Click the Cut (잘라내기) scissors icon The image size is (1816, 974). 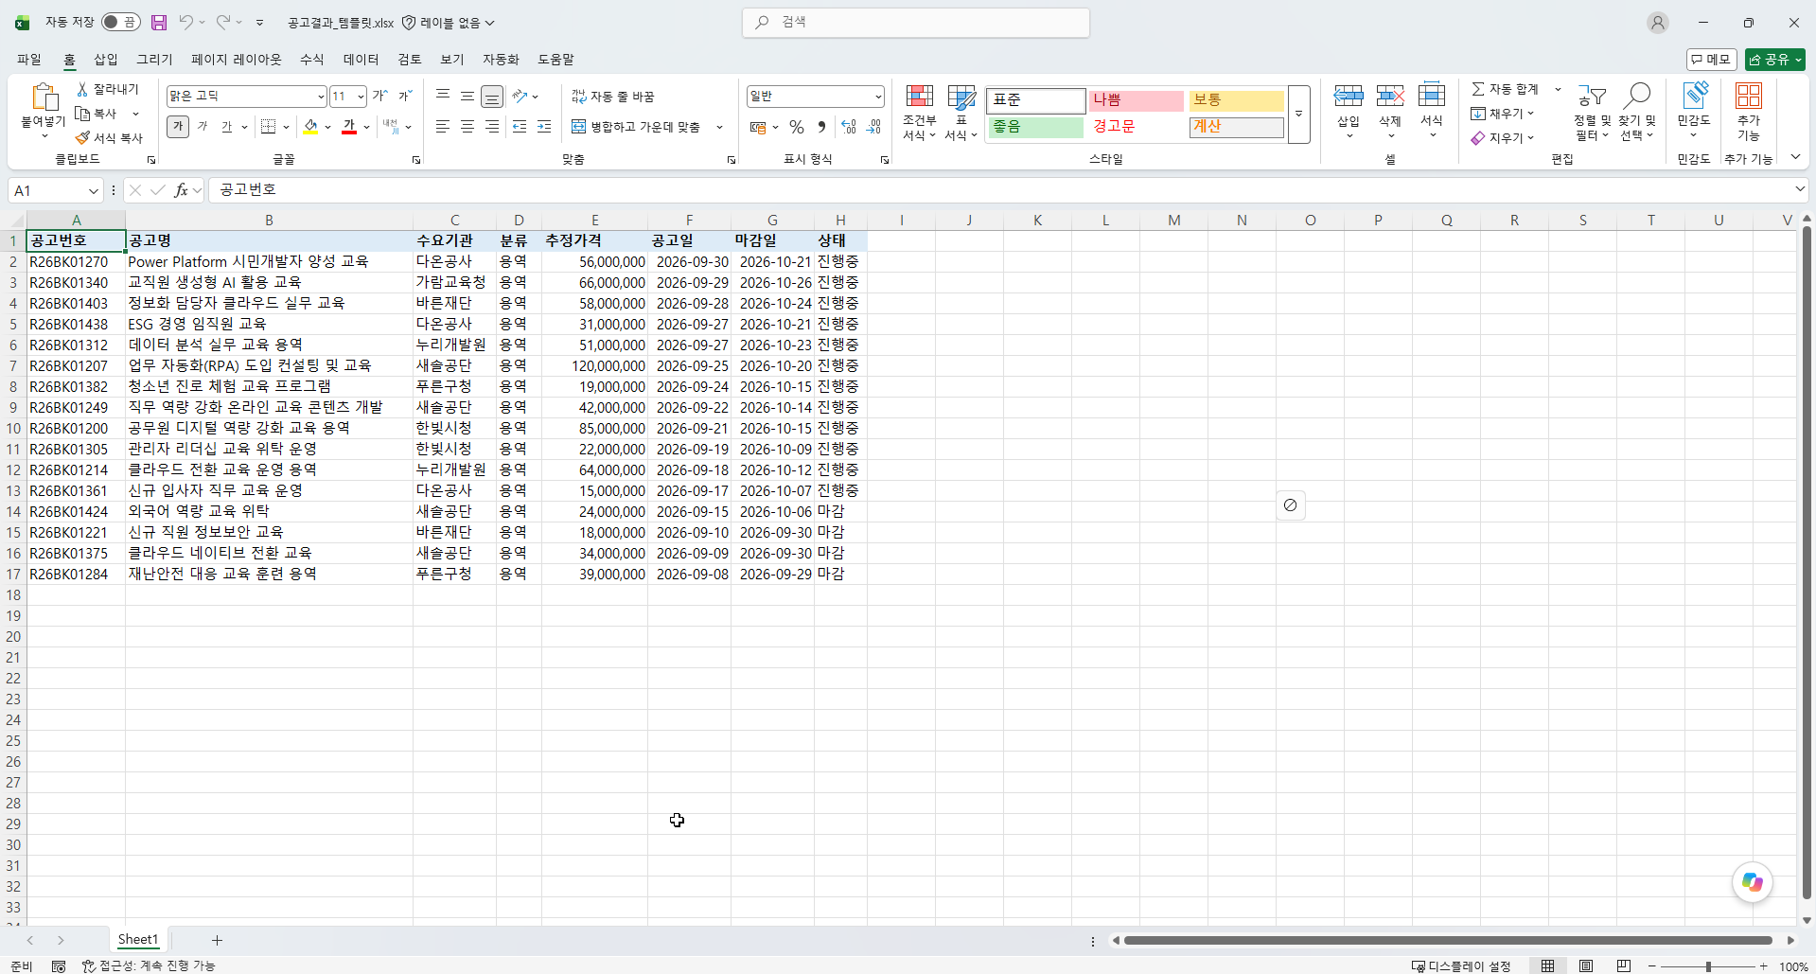coord(82,89)
